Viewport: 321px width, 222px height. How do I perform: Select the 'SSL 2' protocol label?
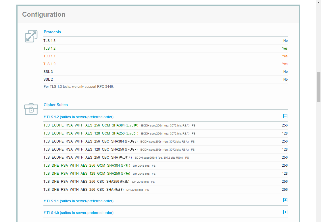click(x=48, y=79)
